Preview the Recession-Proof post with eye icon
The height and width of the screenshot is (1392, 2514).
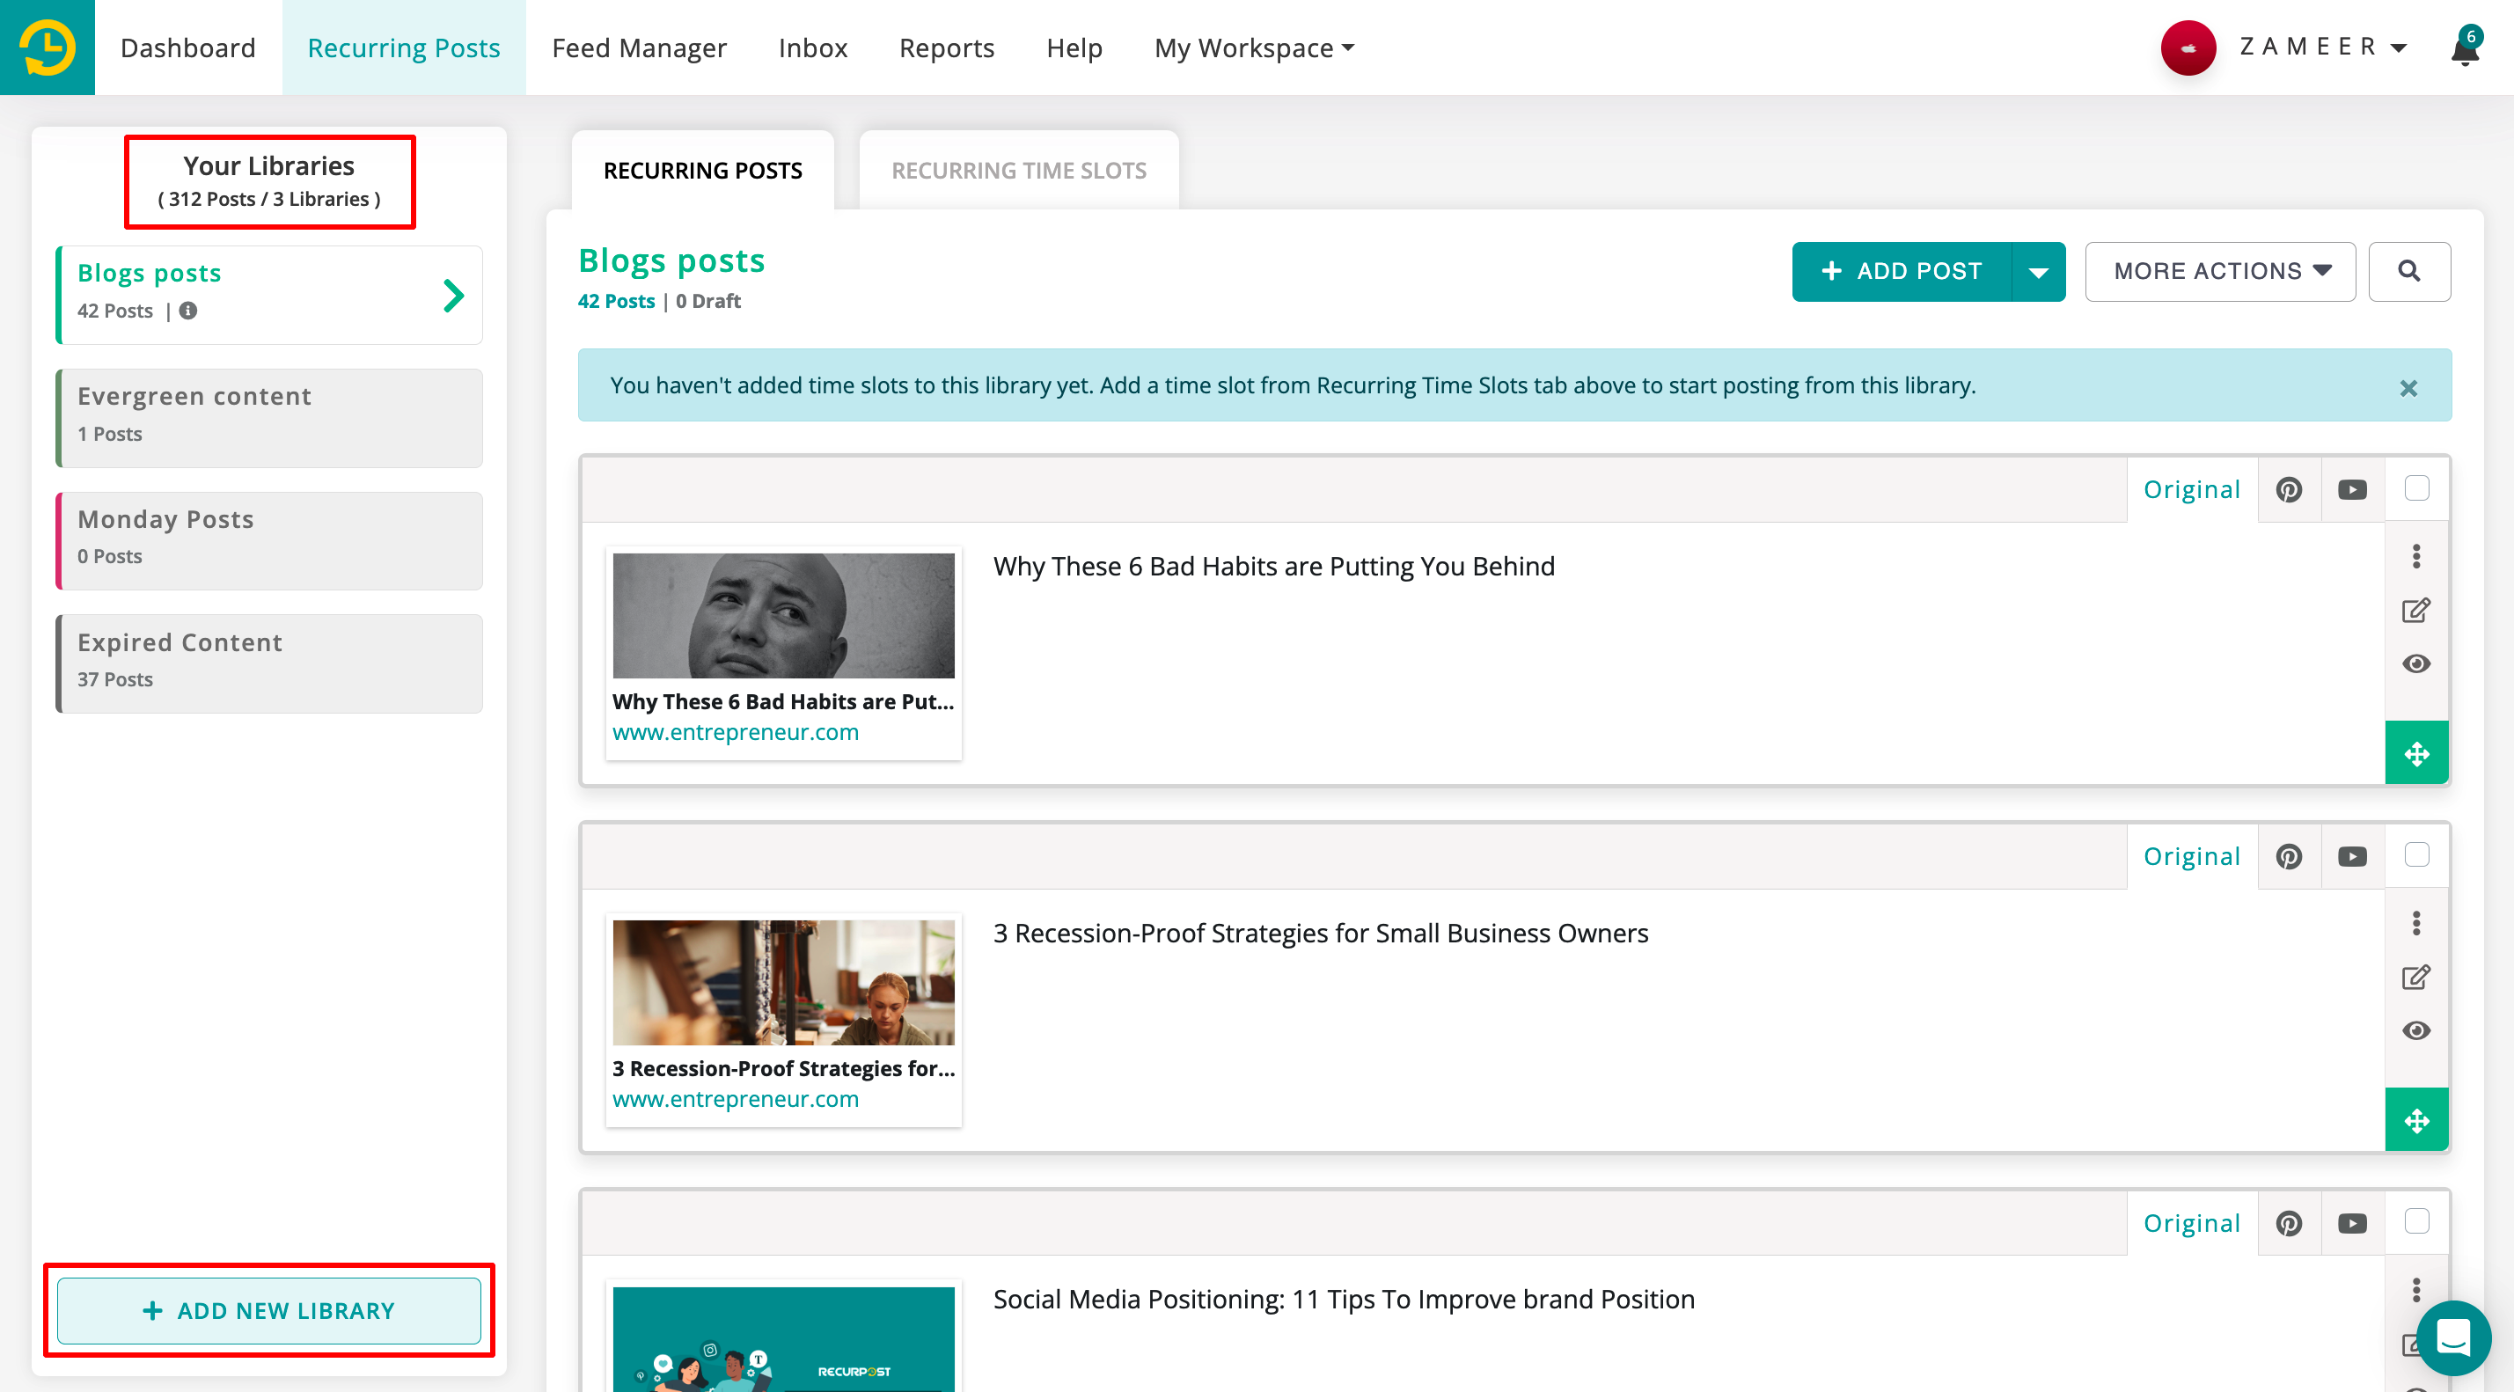click(2416, 1032)
